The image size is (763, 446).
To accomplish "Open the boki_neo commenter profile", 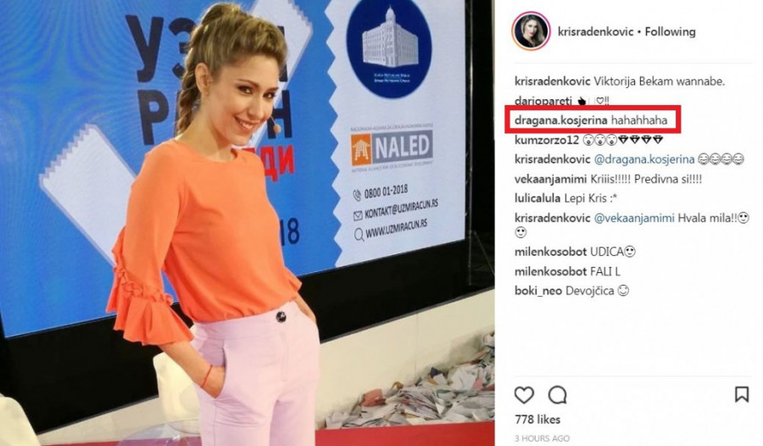I will [538, 291].
